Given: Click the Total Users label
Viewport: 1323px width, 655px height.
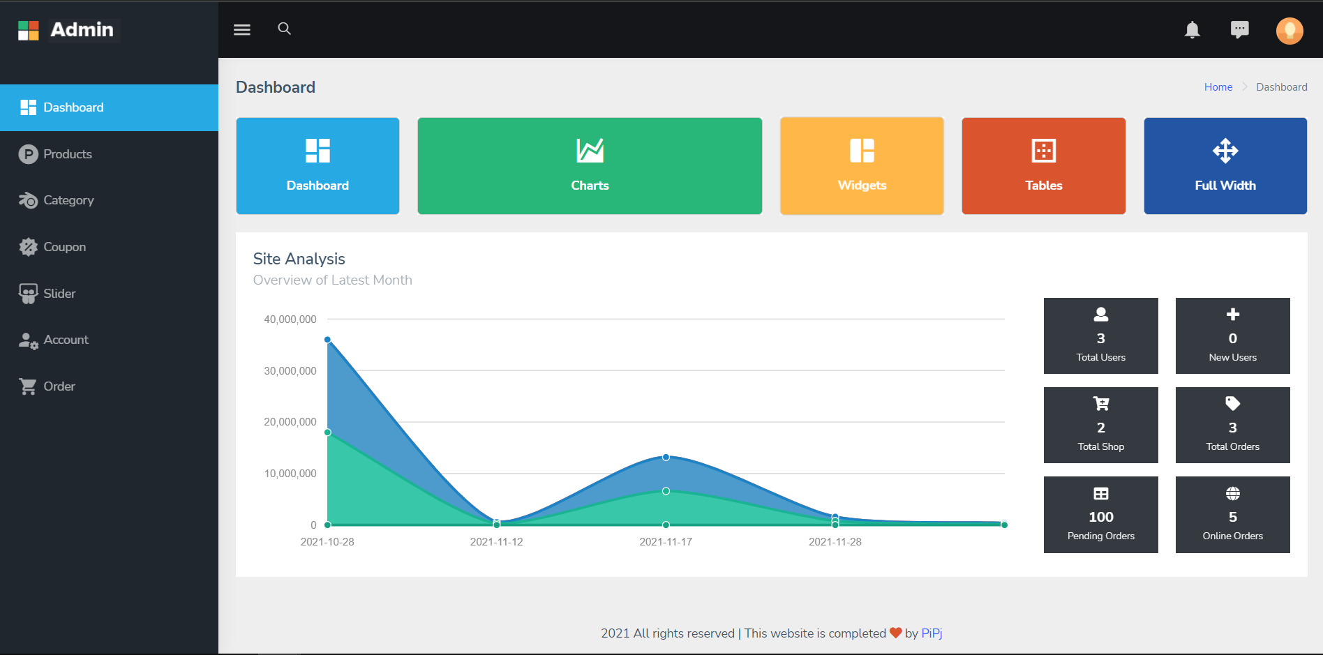Looking at the screenshot, I should [x=1101, y=357].
